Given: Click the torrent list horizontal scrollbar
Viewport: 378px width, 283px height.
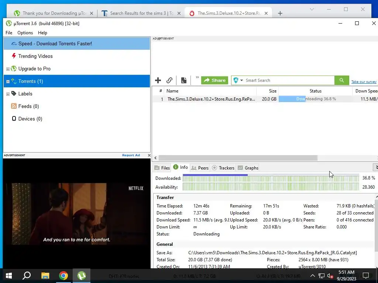Looking at the screenshot, I should (x=238, y=158).
